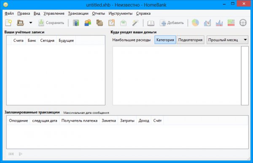Open the scheduled templates icon

pos(111,23)
